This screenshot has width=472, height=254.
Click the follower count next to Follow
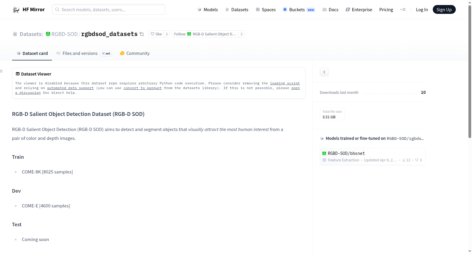pos(241,34)
